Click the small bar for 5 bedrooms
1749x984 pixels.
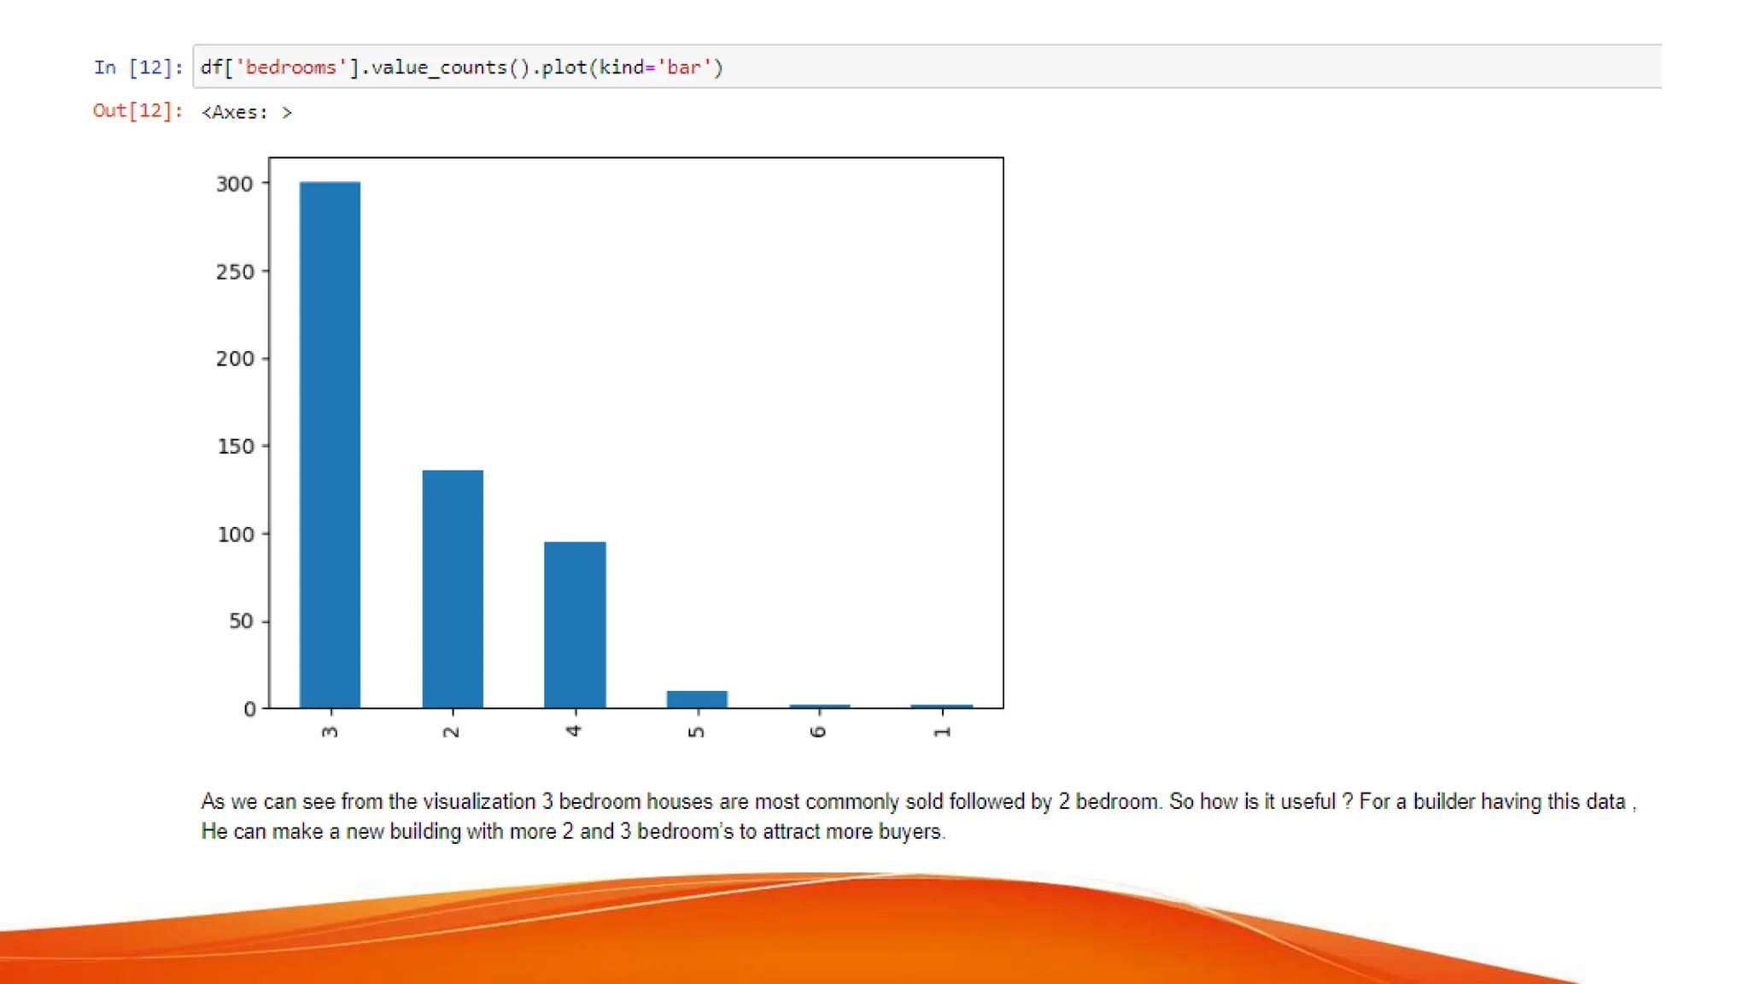point(697,700)
